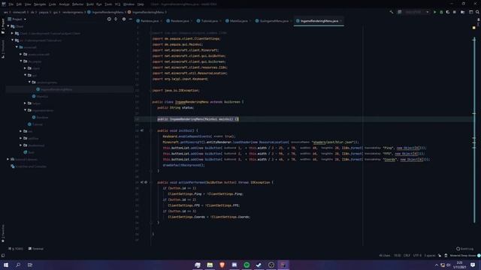The height and width of the screenshot is (270, 481).
Task: Click the Build project hammer icon
Action: pos(392,12)
